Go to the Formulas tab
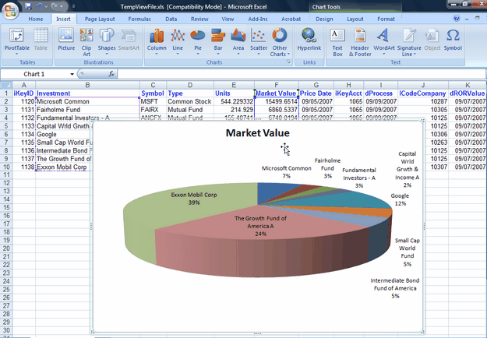The width and height of the screenshot is (487, 338). tap(139, 18)
